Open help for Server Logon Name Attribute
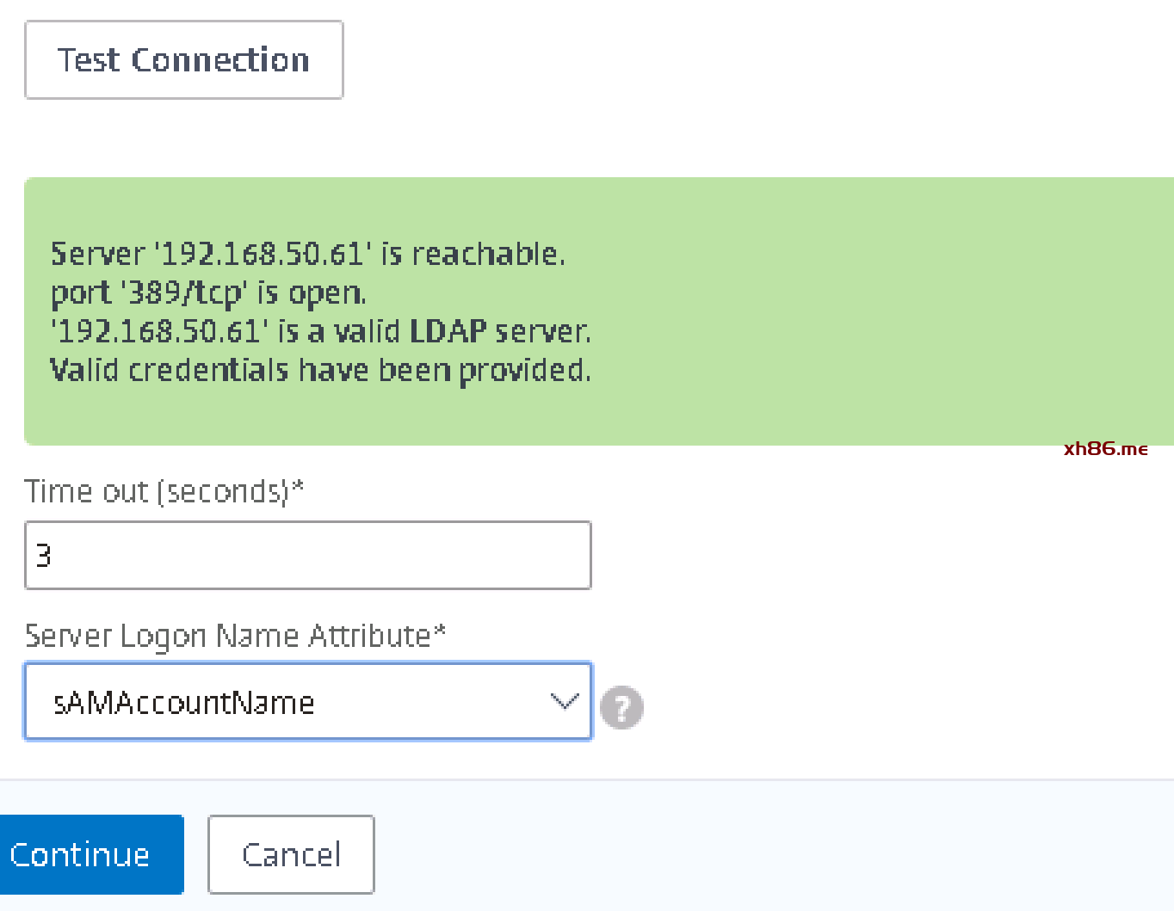This screenshot has width=1174, height=911. pos(621,708)
